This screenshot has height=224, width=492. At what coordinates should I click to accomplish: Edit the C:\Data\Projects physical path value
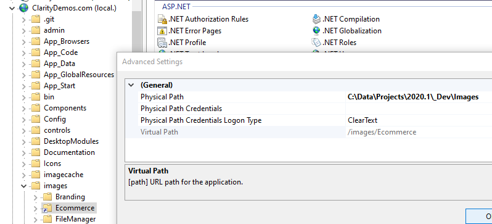[413, 97]
